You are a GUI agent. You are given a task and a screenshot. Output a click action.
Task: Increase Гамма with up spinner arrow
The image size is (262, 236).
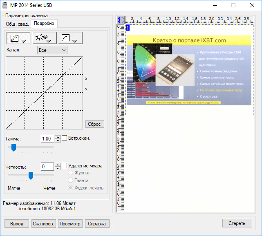pos(58,137)
